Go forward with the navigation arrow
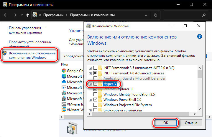Viewport: 212px width, 137px height. coord(15,15)
